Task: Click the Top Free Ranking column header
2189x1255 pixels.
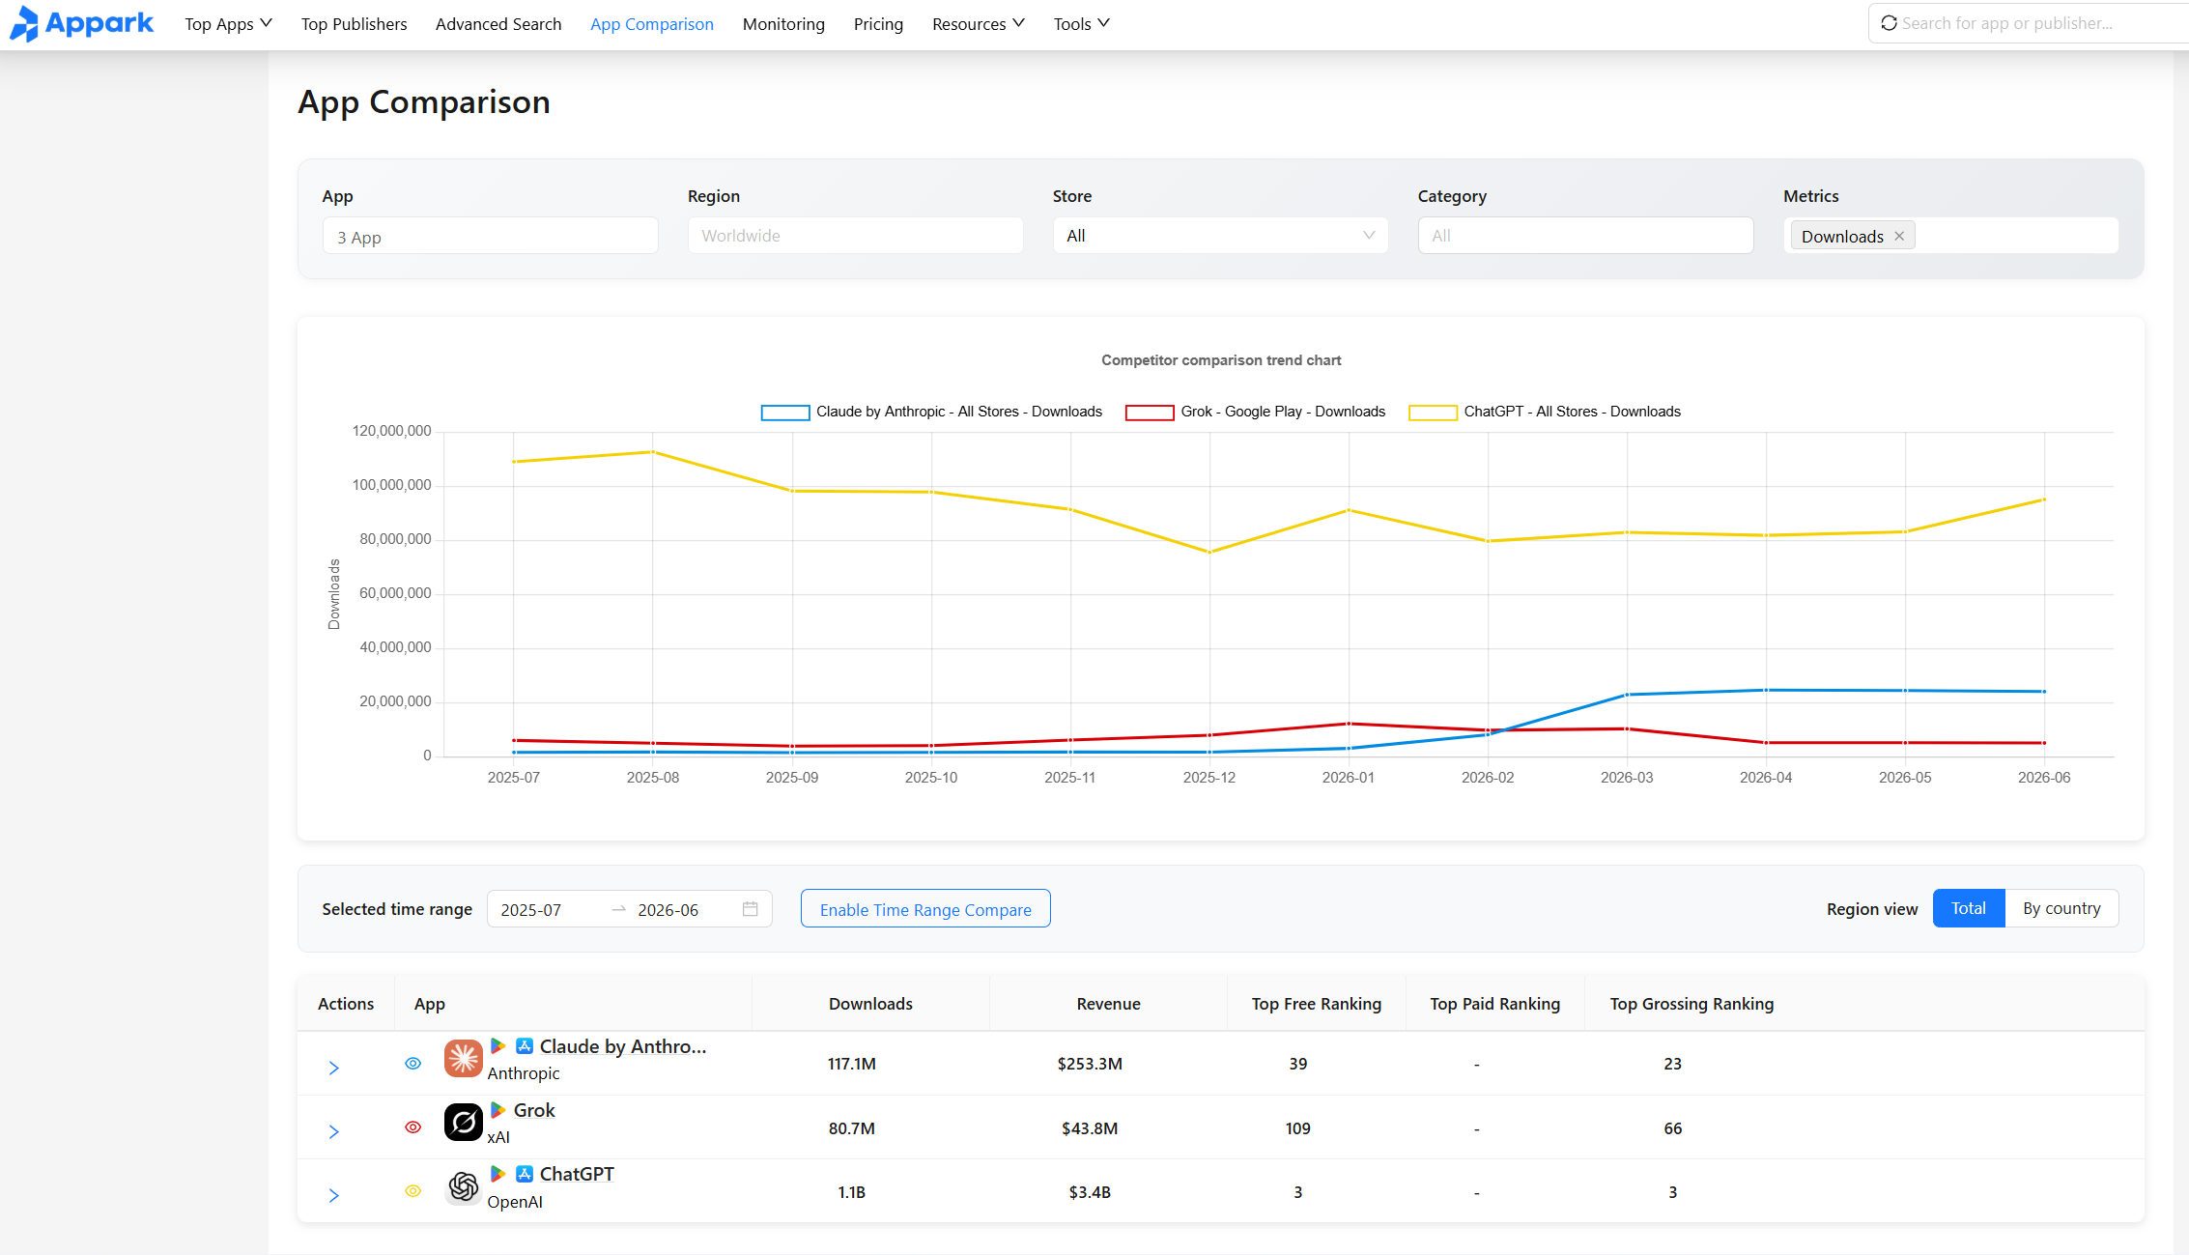Action: (x=1317, y=1004)
